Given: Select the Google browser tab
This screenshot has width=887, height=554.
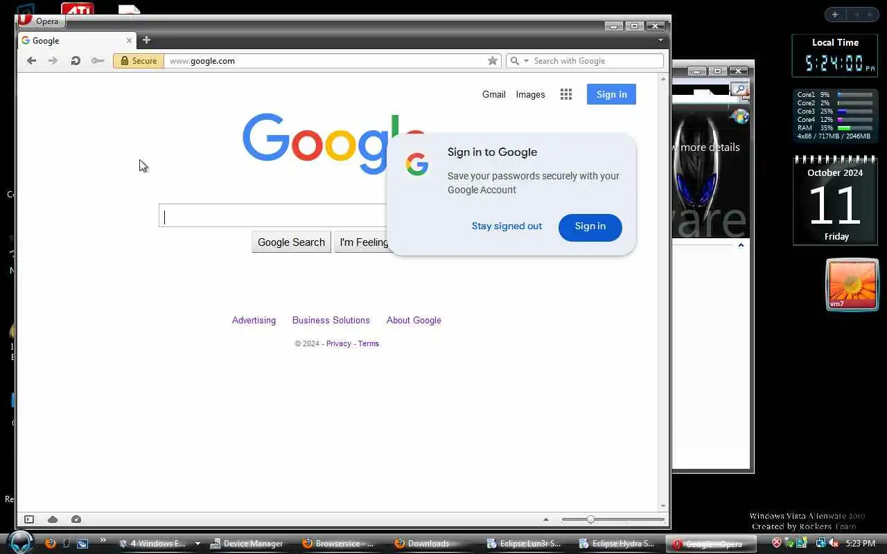Looking at the screenshot, I should pos(76,41).
